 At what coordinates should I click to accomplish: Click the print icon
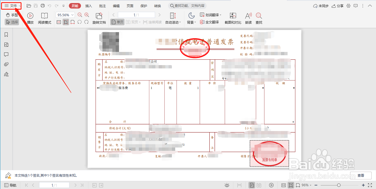coord(42,6)
